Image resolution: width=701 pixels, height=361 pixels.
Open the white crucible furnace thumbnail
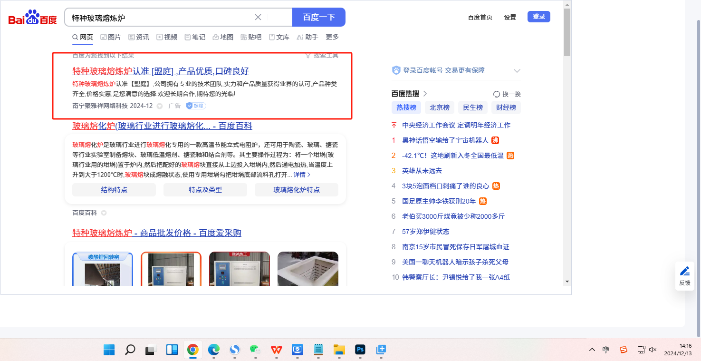(x=308, y=269)
